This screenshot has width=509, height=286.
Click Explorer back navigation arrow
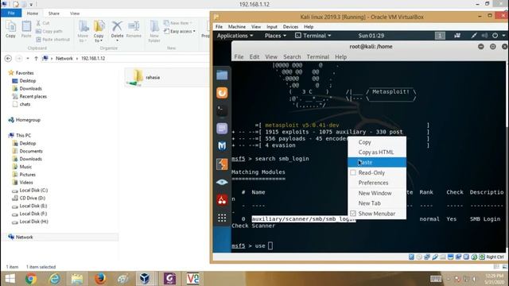tap(9, 58)
